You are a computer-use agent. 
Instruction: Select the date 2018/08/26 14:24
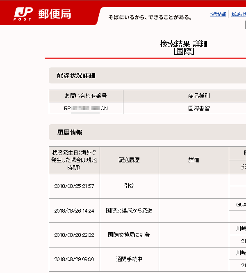[x=74, y=211]
